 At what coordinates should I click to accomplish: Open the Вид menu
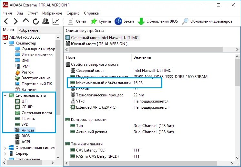(20, 13)
